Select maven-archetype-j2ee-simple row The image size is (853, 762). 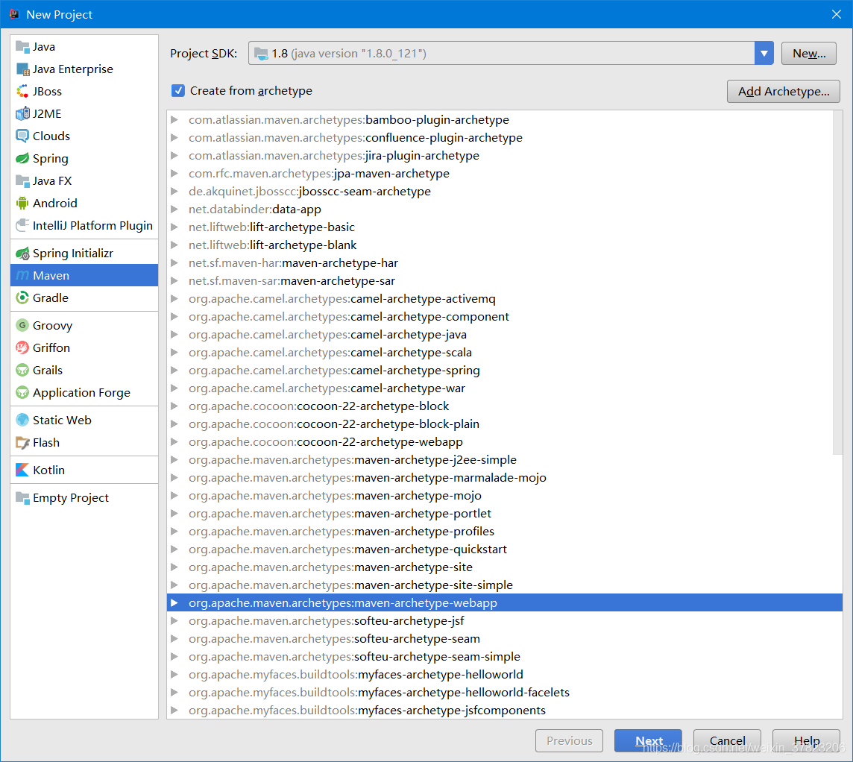click(504, 459)
